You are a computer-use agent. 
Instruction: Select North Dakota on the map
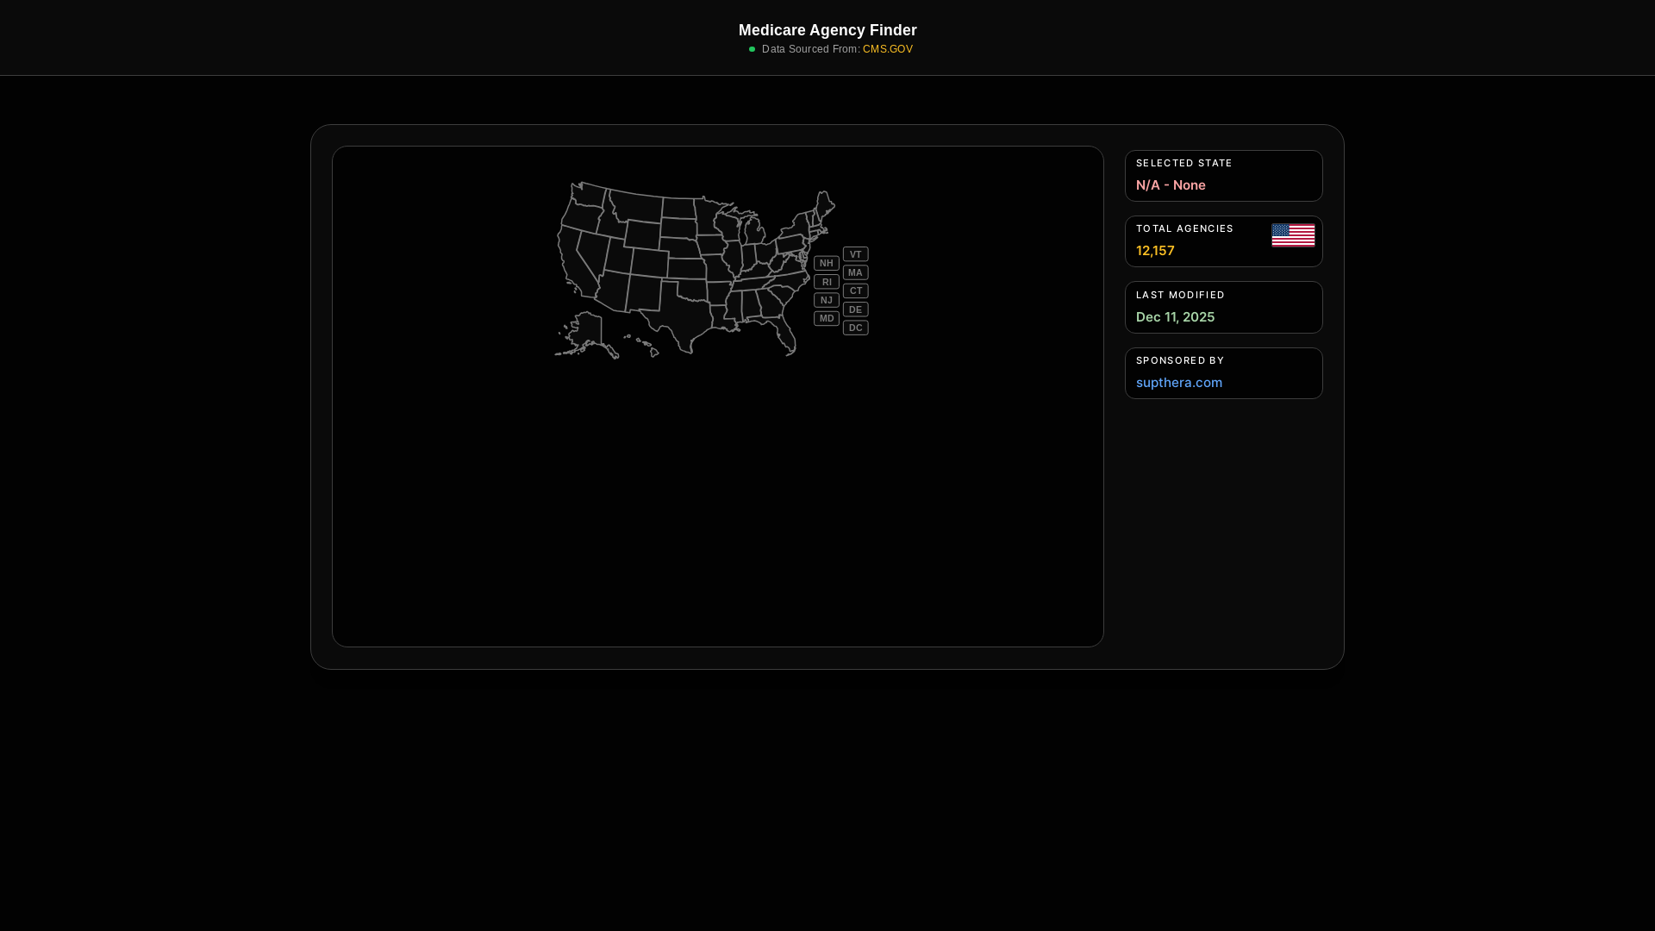(x=679, y=208)
